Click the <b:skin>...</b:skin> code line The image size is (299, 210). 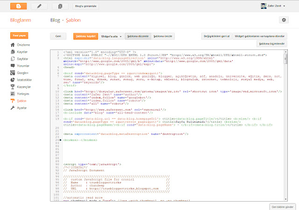tap(80, 140)
